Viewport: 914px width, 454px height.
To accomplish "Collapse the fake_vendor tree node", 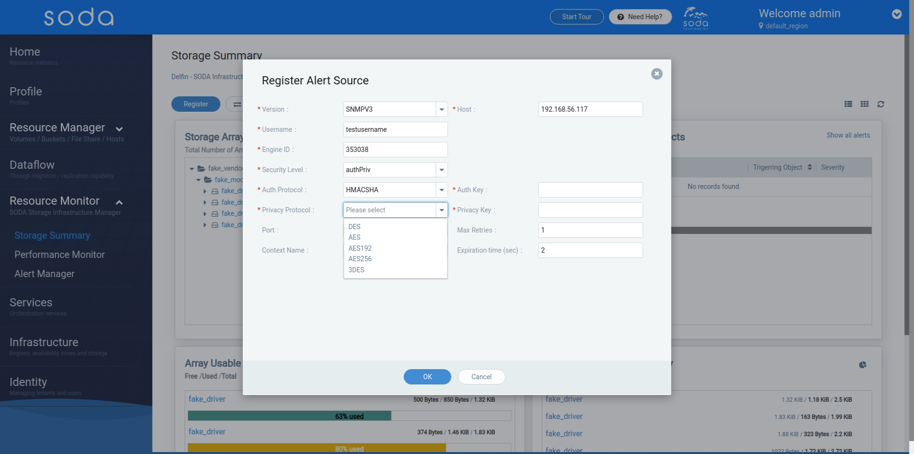I will [x=192, y=168].
